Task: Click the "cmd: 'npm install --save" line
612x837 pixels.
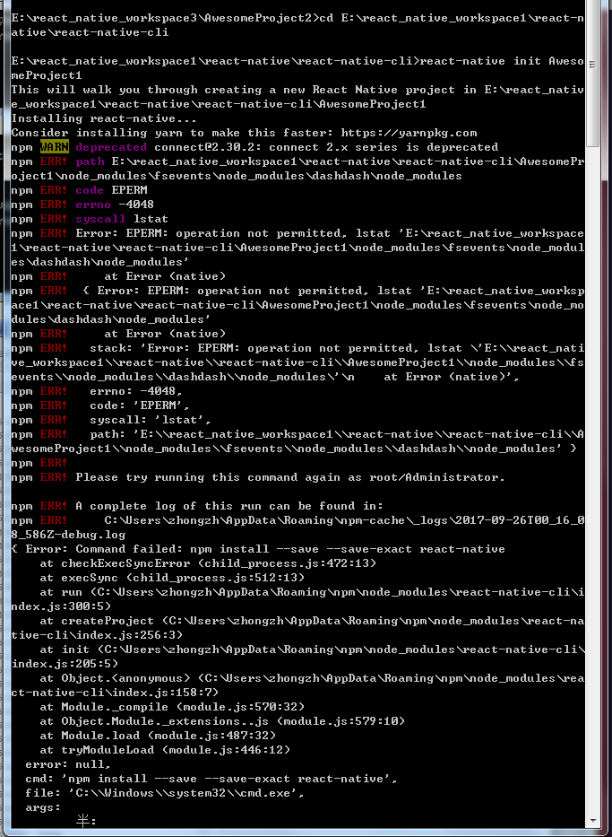Action: (211, 779)
